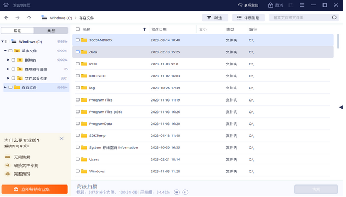Click the 破损文件修复 wrench icon
Screen dimensions: 346x197
coord(8,165)
